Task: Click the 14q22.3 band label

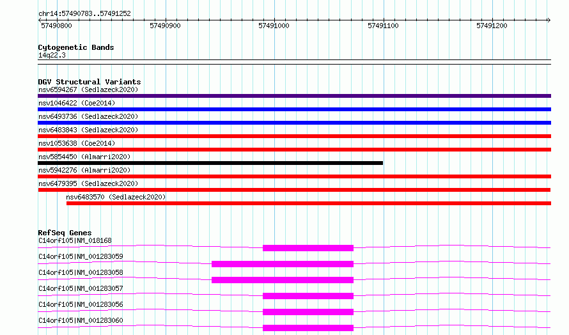Action: pyautogui.click(x=52, y=55)
